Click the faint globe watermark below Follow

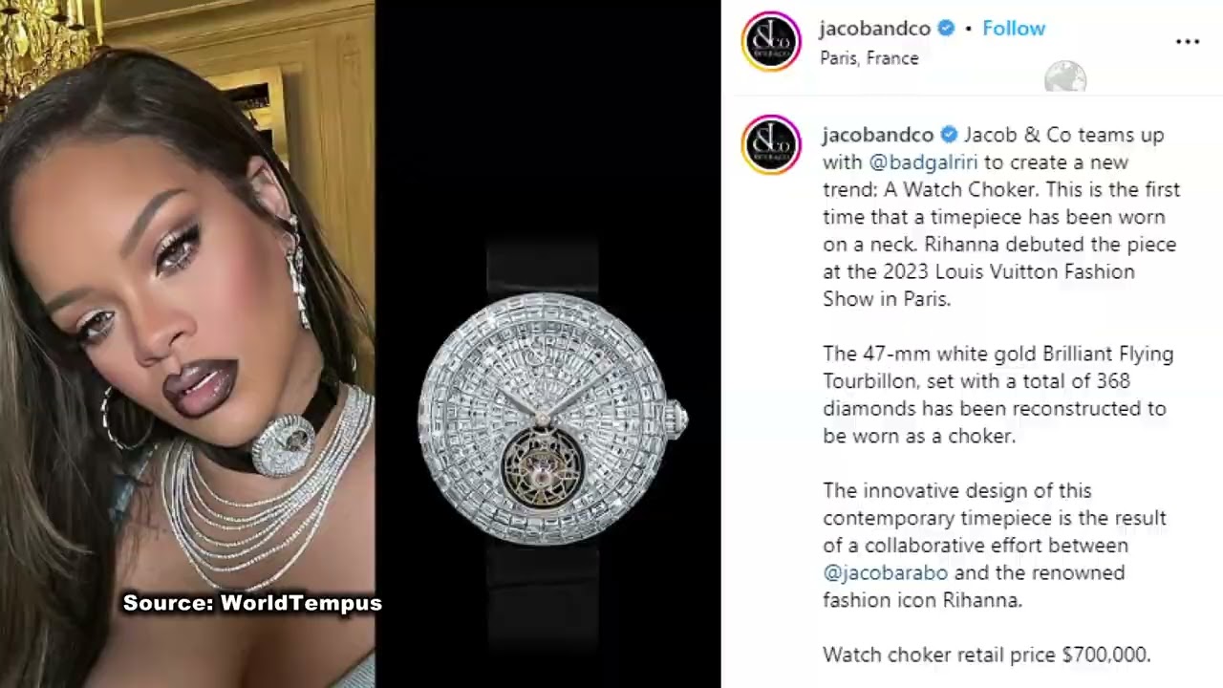pos(1065,76)
